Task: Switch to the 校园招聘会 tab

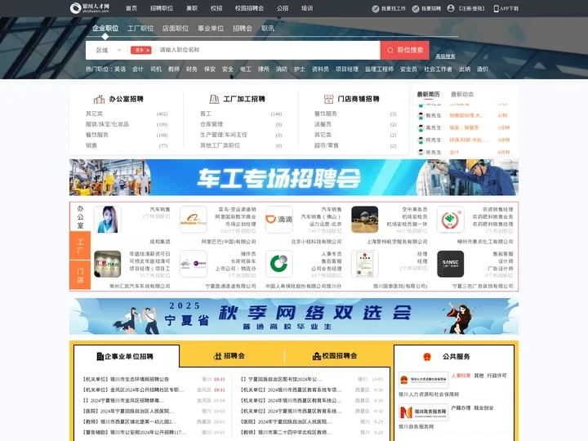Action: click(x=334, y=356)
